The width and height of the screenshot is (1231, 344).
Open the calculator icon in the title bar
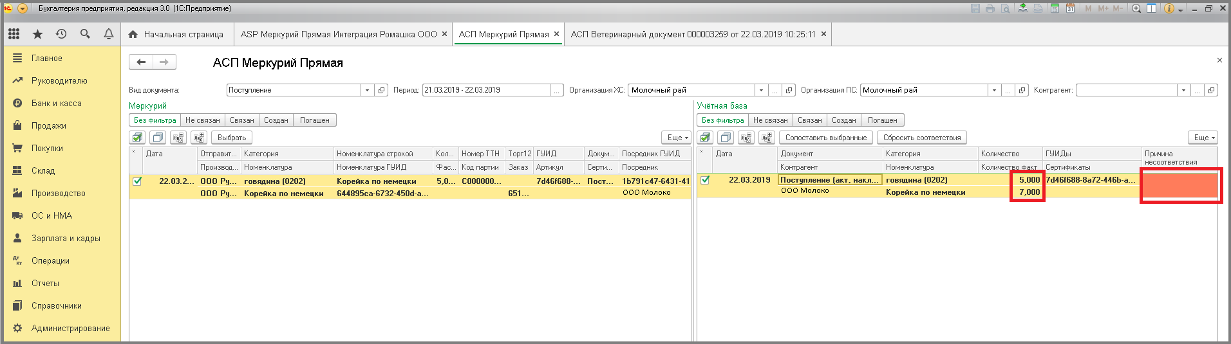1055,8
